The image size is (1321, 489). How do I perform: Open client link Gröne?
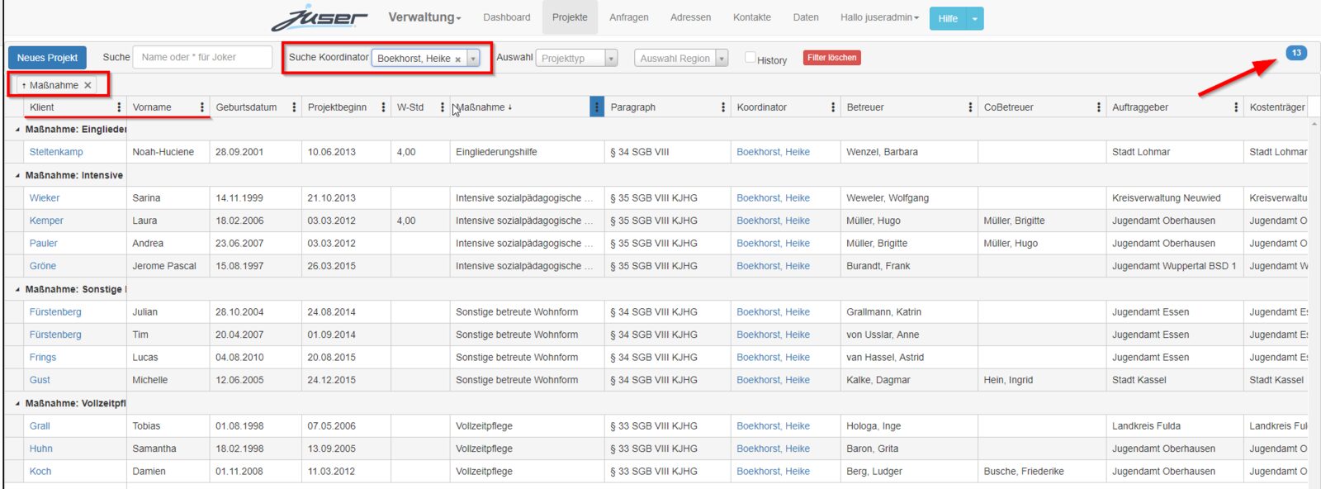tap(43, 266)
